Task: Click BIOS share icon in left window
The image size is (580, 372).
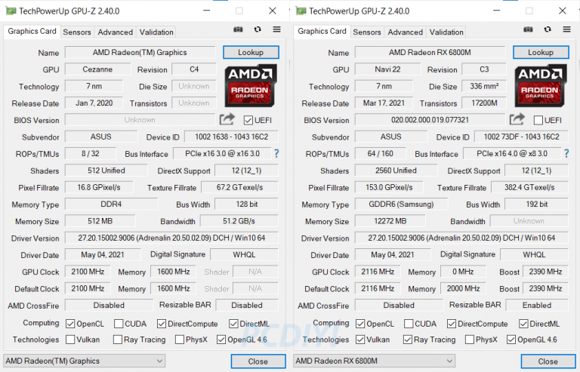Action: tap(227, 119)
